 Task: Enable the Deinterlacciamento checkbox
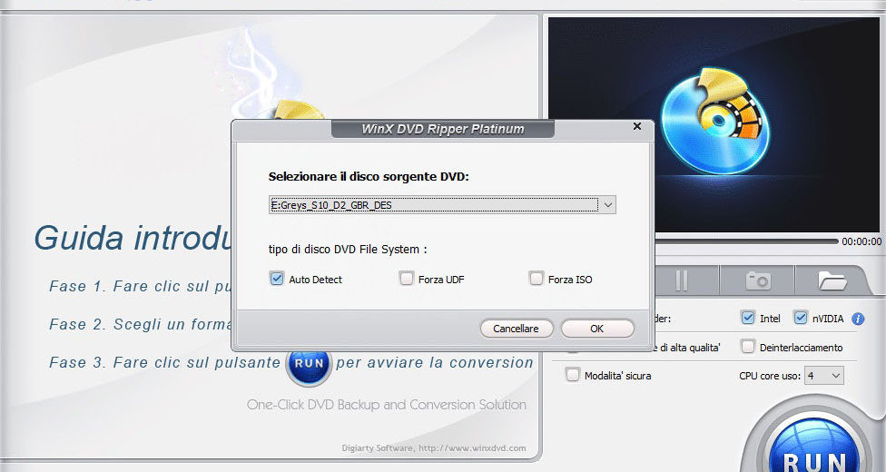748,347
